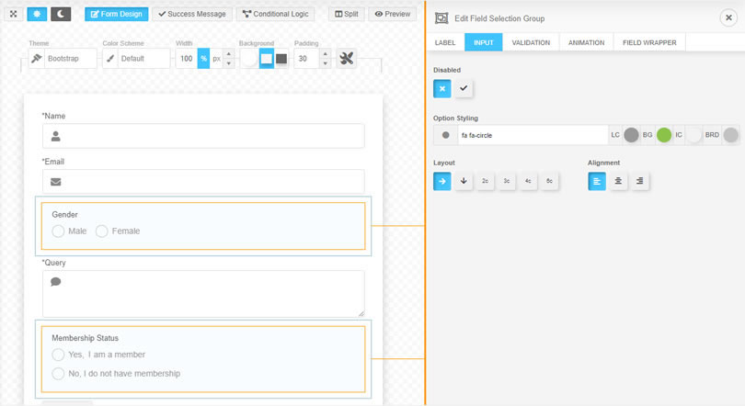Click the Gender field label

click(x=64, y=214)
